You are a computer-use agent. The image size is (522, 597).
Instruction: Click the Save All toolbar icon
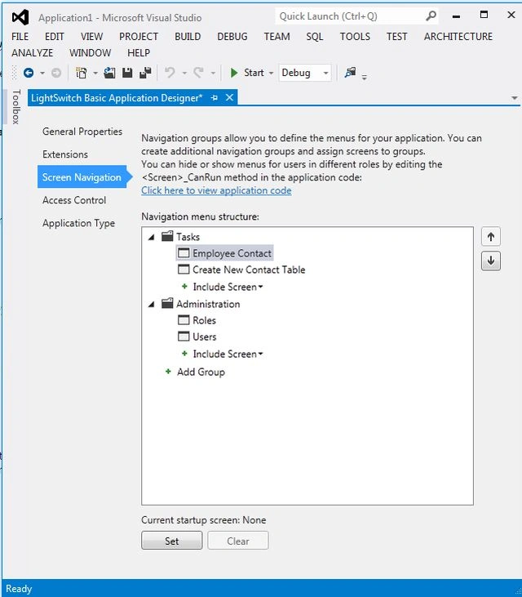tap(145, 73)
